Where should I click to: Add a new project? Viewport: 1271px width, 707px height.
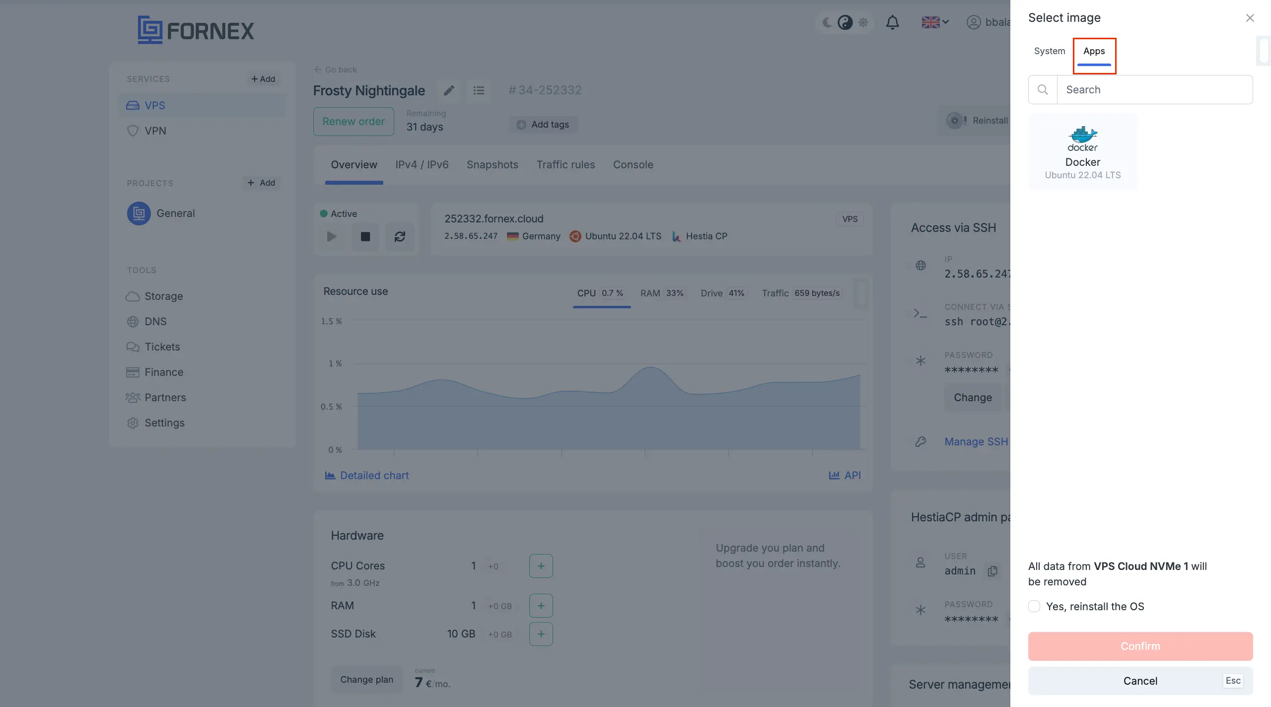pyautogui.click(x=262, y=183)
